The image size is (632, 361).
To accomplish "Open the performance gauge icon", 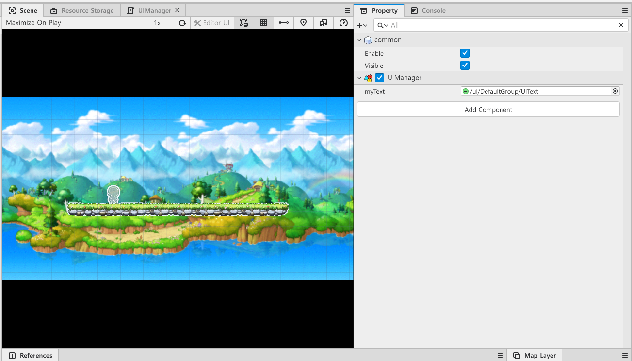I will (344, 23).
